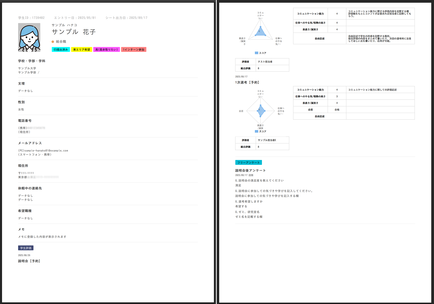Click the name サンプル 花子
This screenshot has height=304, width=434.
click(74, 32)
